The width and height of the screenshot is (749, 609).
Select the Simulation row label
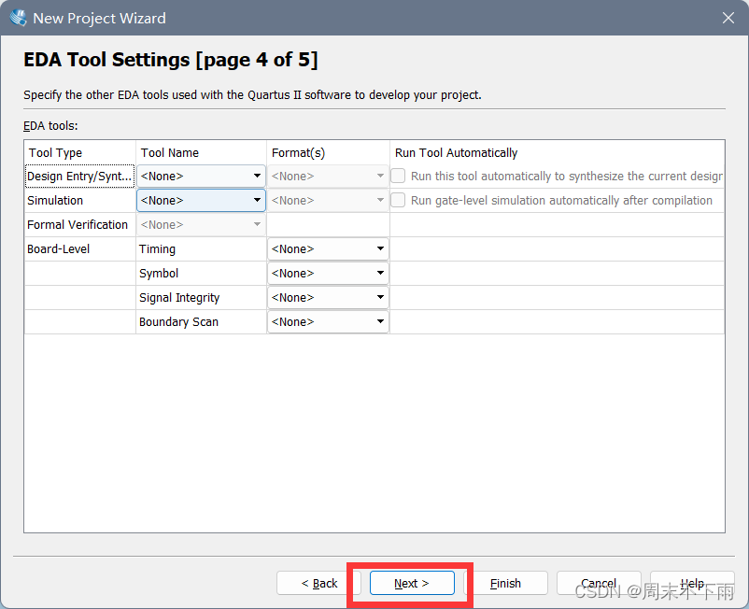(x=55, y=201)
